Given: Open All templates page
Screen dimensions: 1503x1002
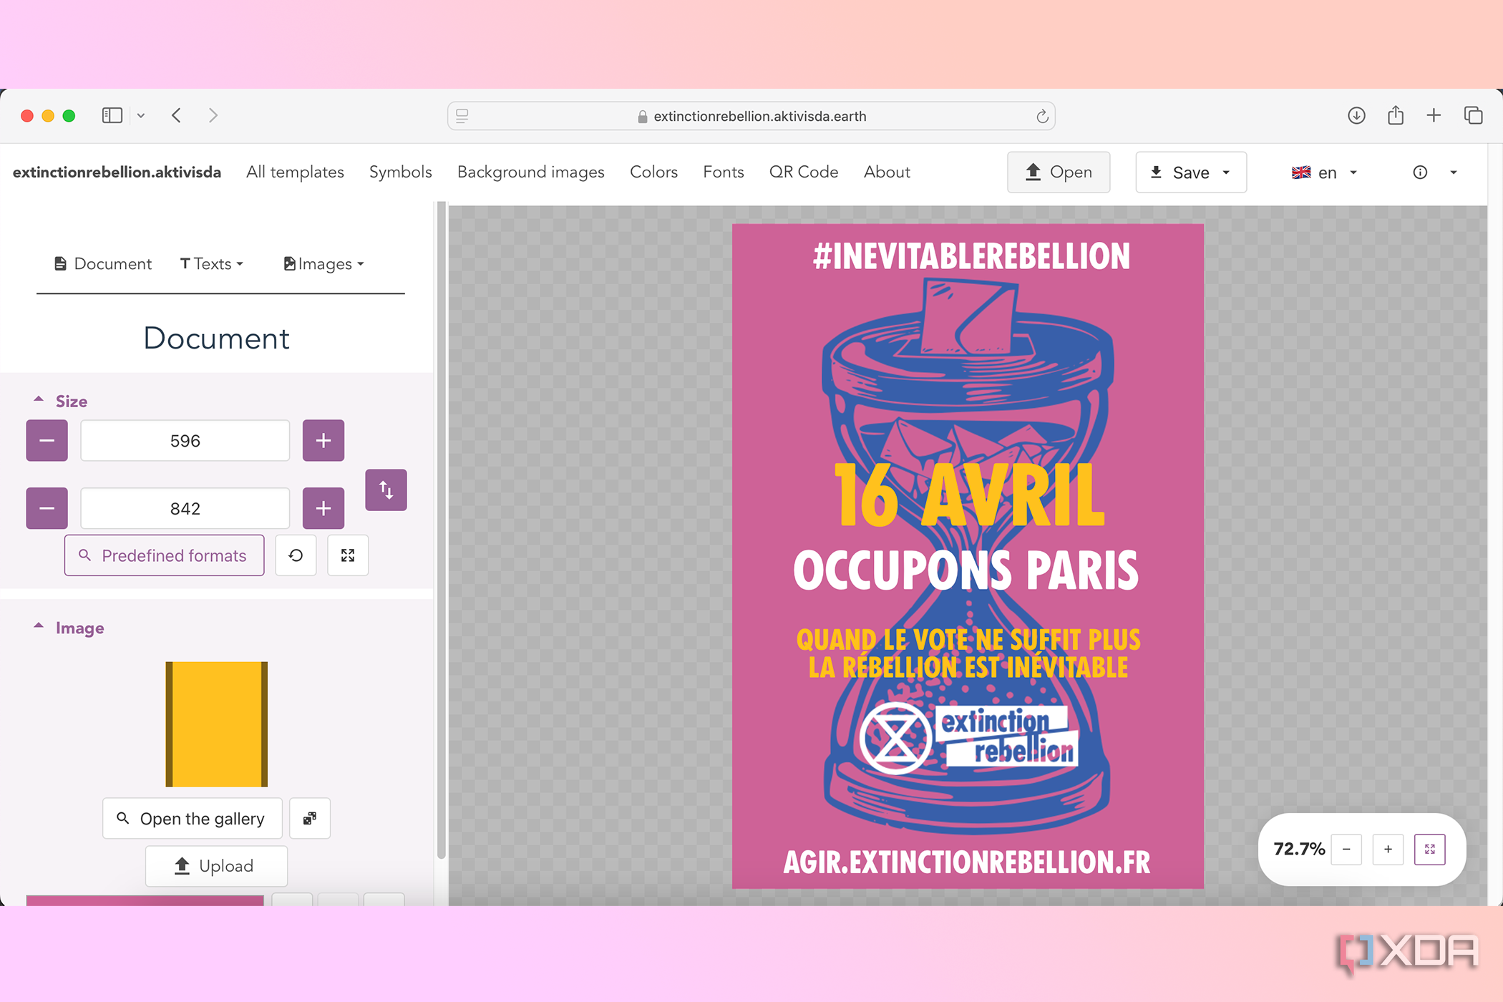Looking at the screenshot, I should [x=295, y=172].
